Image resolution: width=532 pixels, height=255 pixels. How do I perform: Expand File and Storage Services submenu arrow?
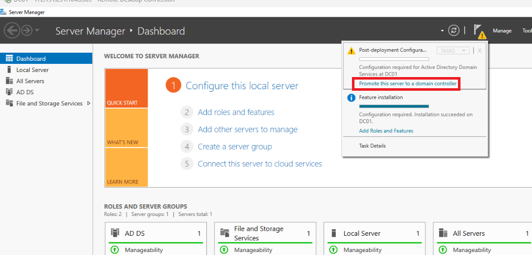[89, 103]
